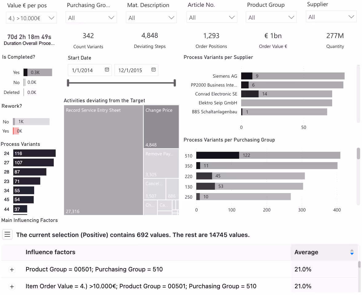The width and height of the screenshot is (362, 295).
Task: Click the left handle of the date range slider
Action: pos(68,82)
